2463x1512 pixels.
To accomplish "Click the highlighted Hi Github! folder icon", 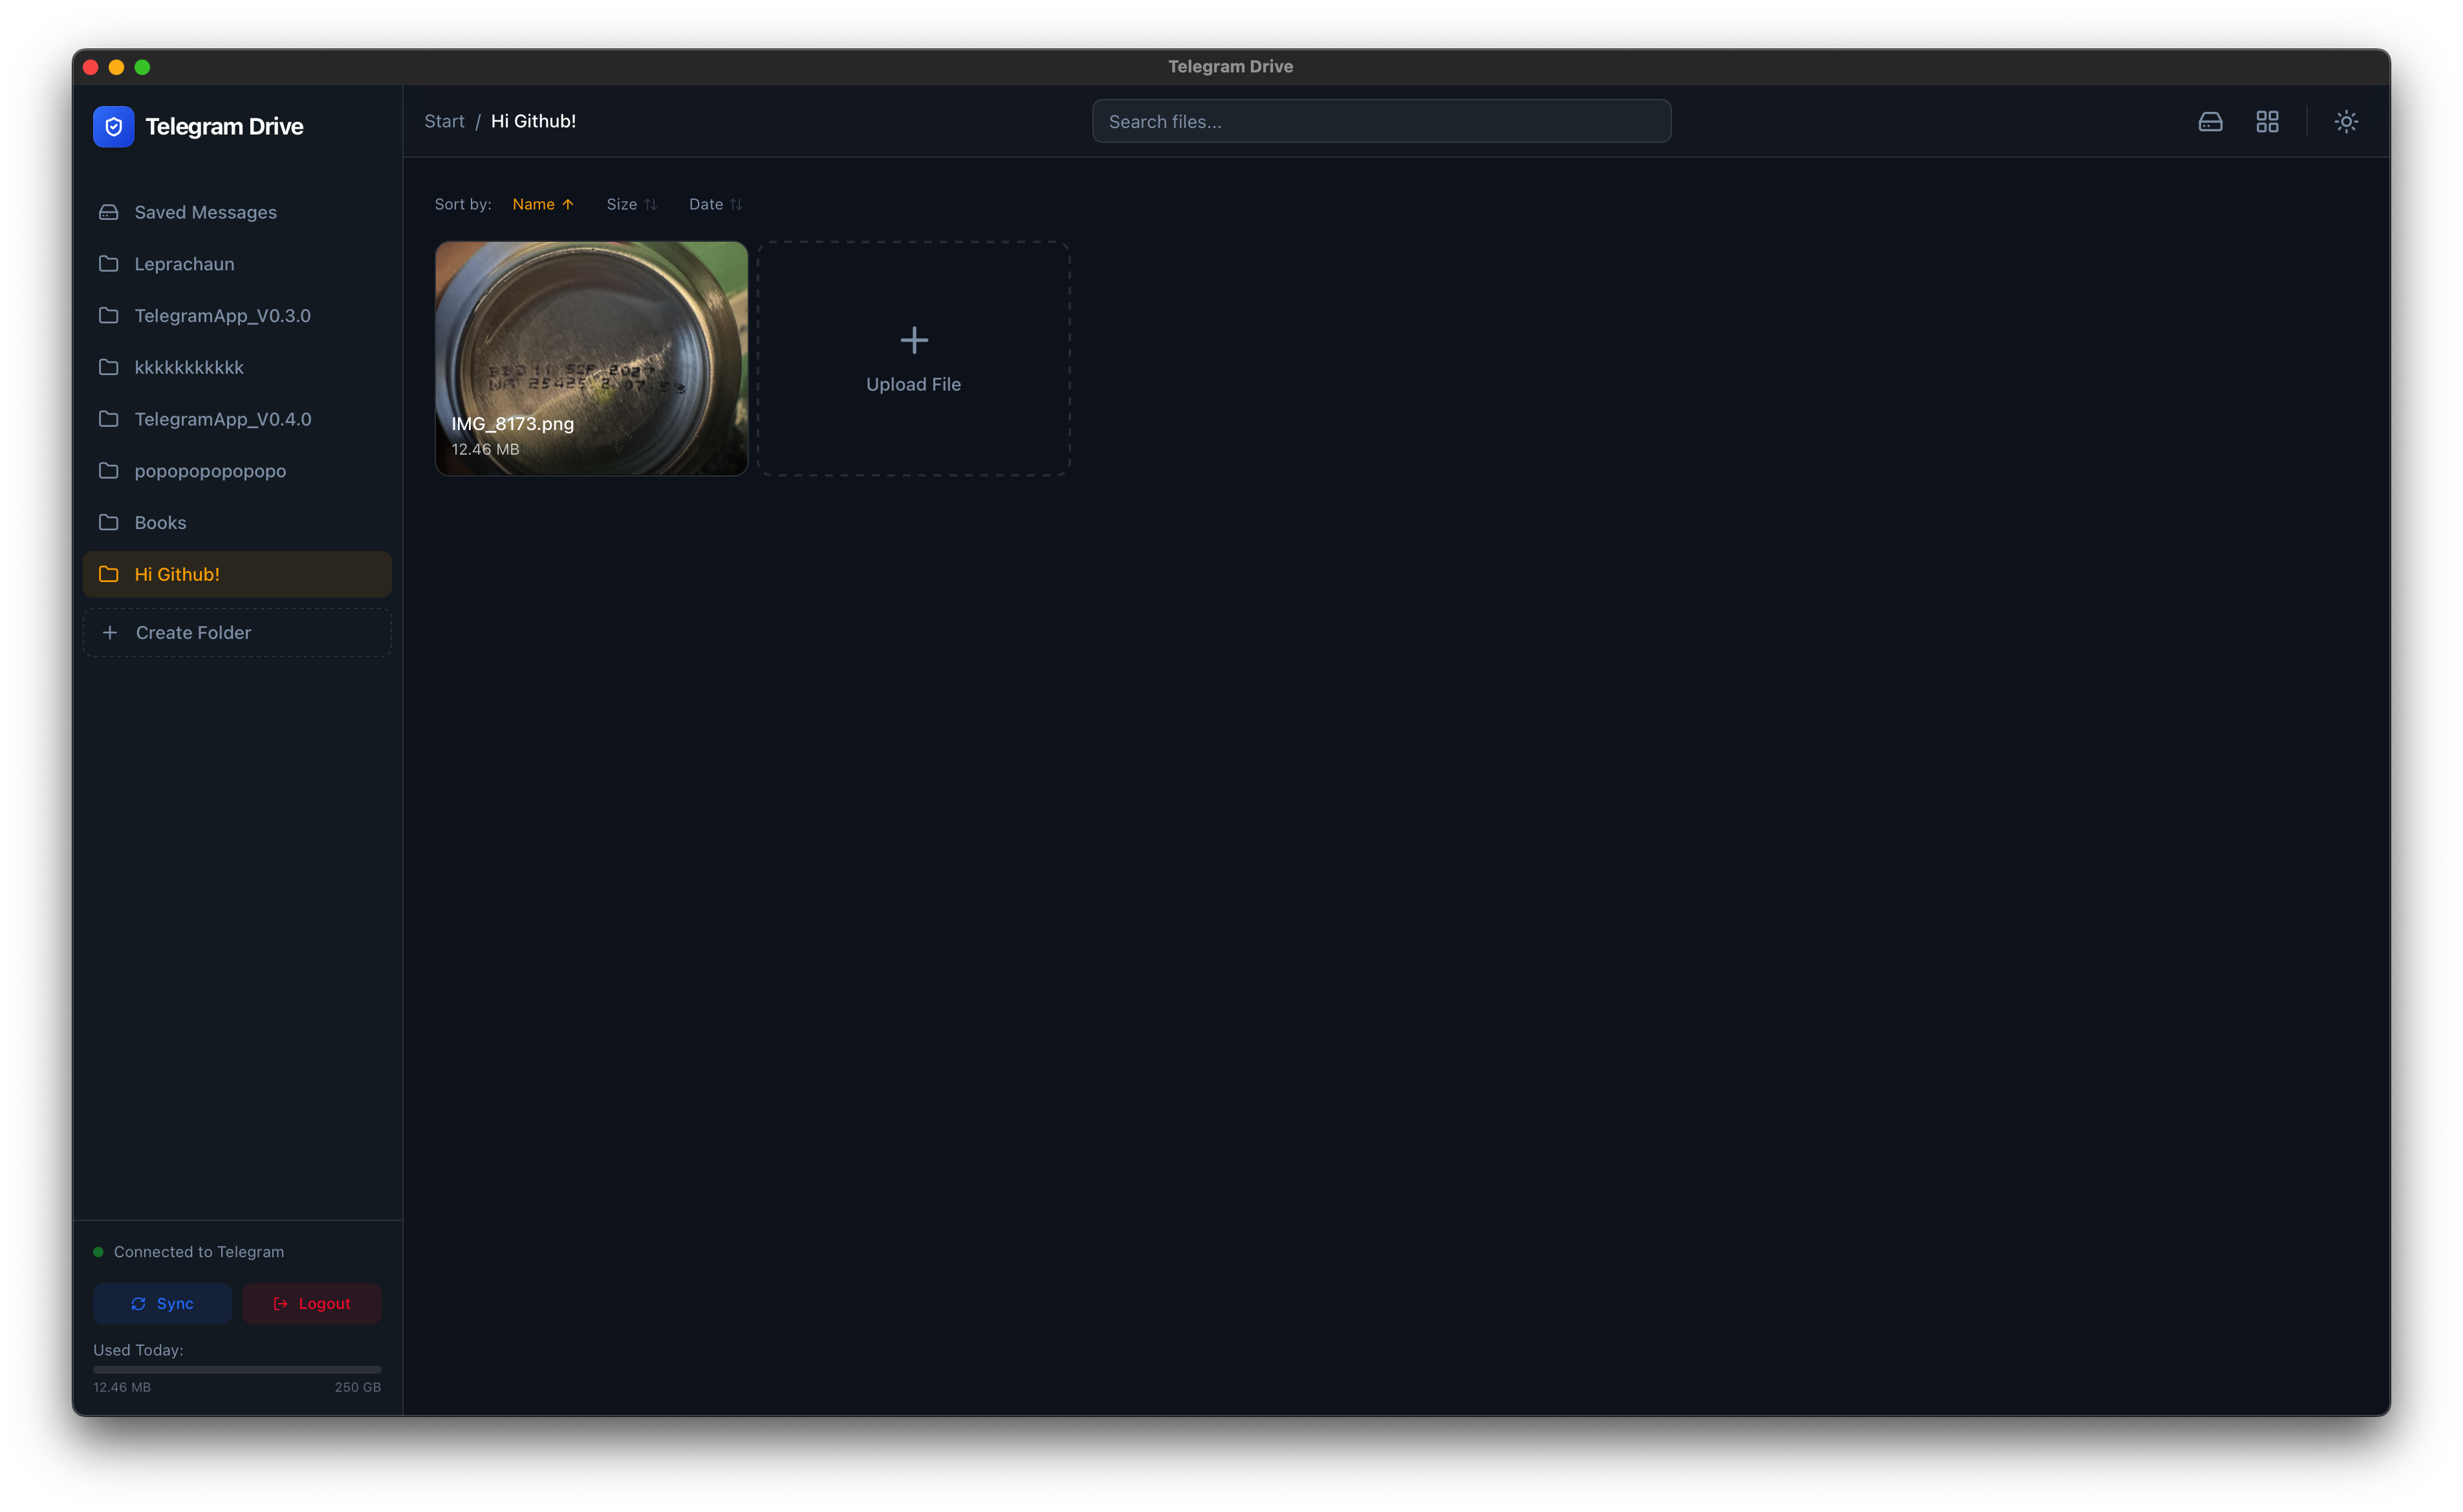I will click(x=109, y=574).
